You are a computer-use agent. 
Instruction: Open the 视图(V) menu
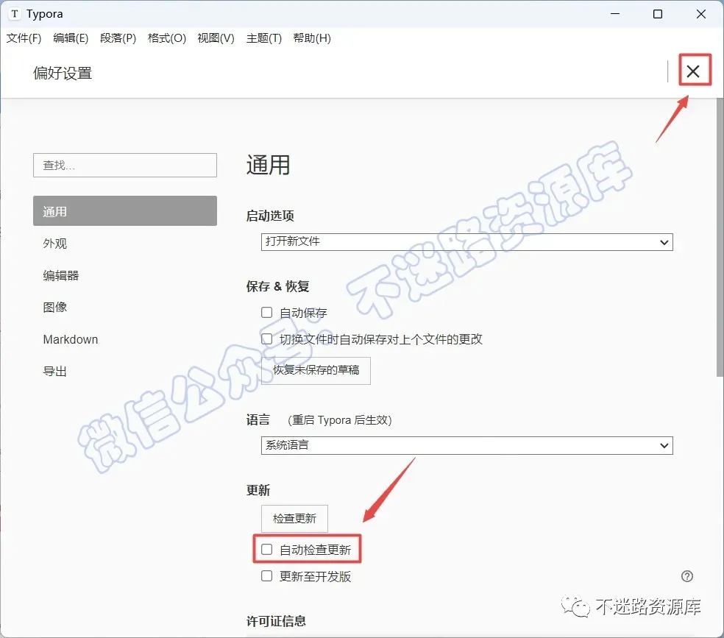[216, 38]
